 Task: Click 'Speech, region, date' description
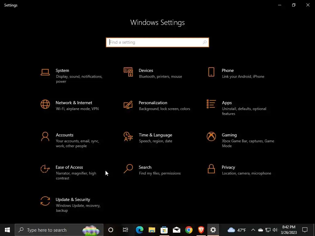click(x=155, y=141)
